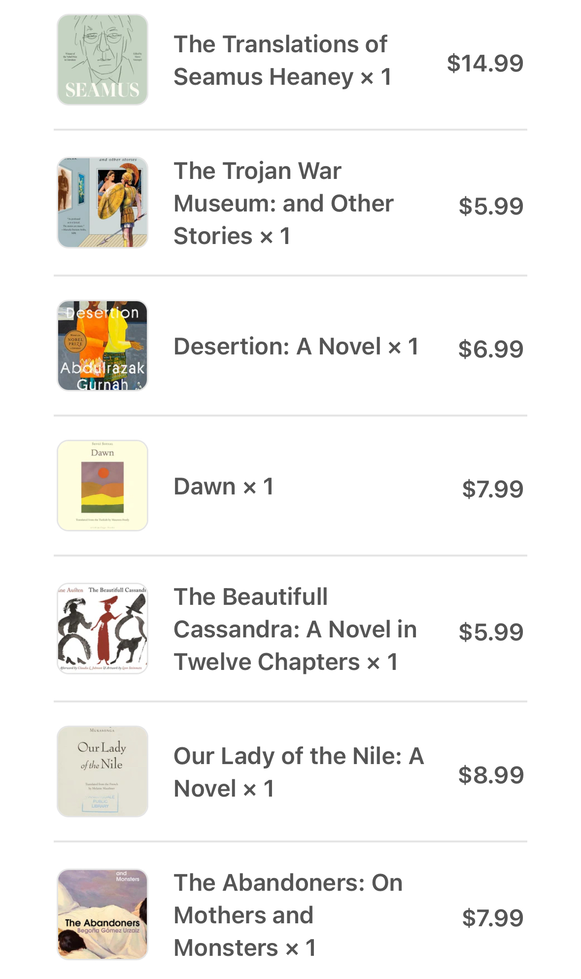Viewport: 581px width, 979px height.
Task: Select the Desertion: A Novel title
Action: click(296, 347)
